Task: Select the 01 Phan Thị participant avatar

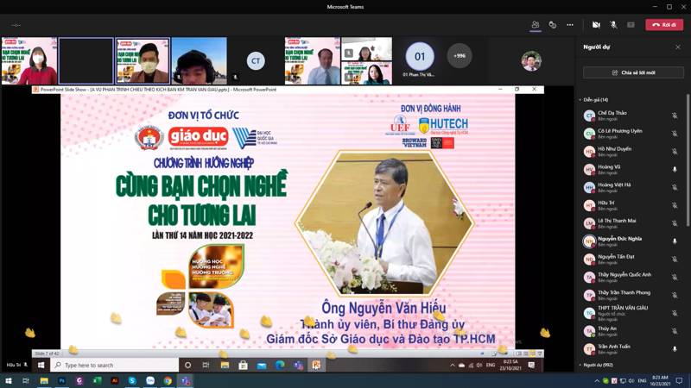Action: 420,57
